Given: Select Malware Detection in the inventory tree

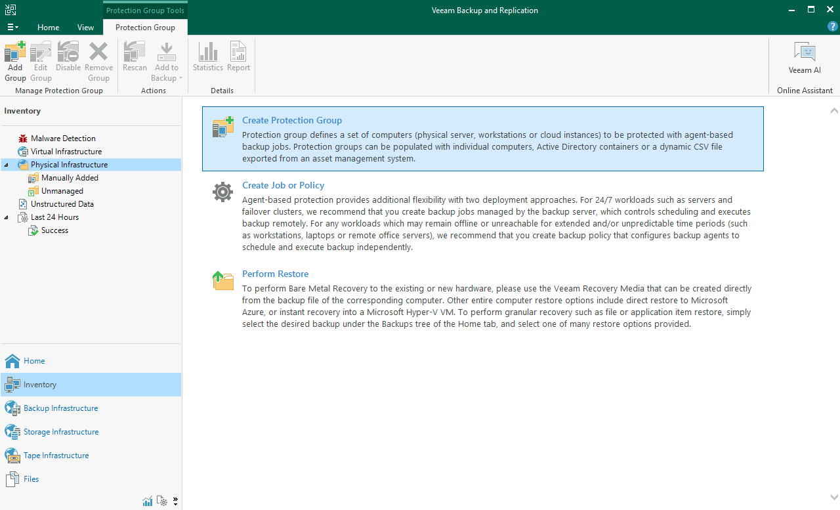Looking at the screenshot, I should 63,138.
